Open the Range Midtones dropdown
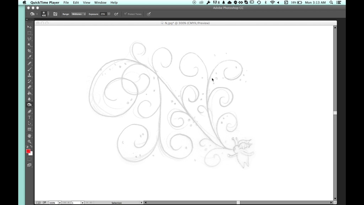364x205 pixels. [x=79, y=14]
